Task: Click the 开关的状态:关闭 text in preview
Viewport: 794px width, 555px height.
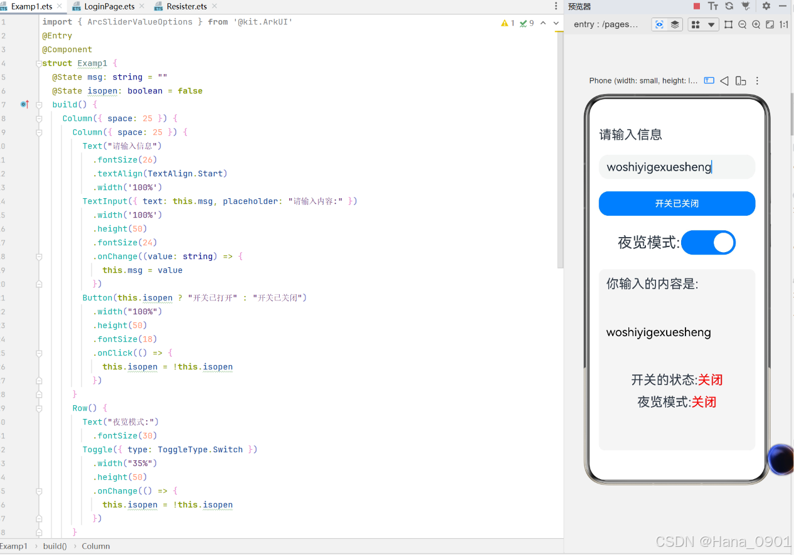Action: click(x=677, y=379)
